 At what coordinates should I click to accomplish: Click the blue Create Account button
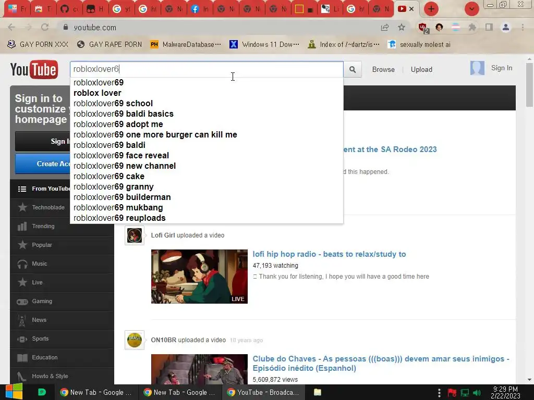pos(43,164)
